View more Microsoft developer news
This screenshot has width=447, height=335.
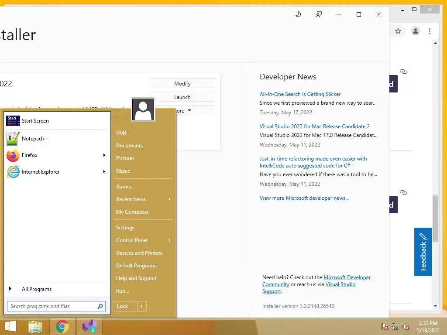pos(304,198)
